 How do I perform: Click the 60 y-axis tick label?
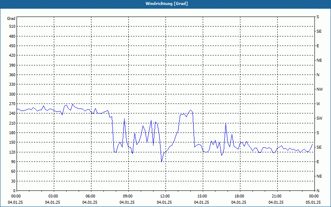coord(13,171)
